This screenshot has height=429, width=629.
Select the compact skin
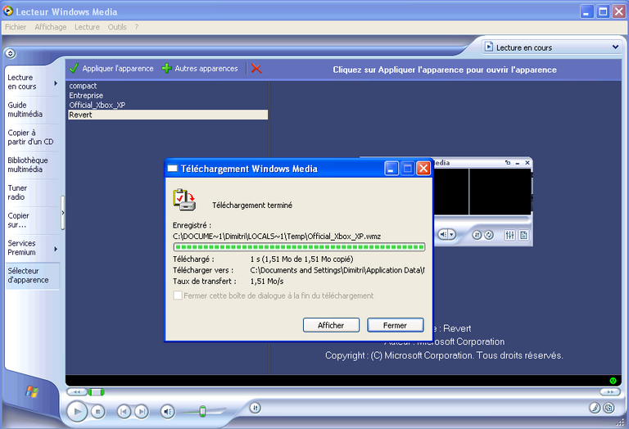pos(168,86)
